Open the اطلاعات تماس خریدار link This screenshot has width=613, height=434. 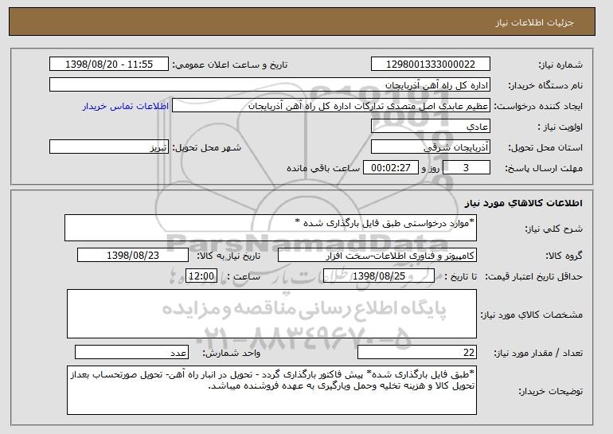point(126,107)
